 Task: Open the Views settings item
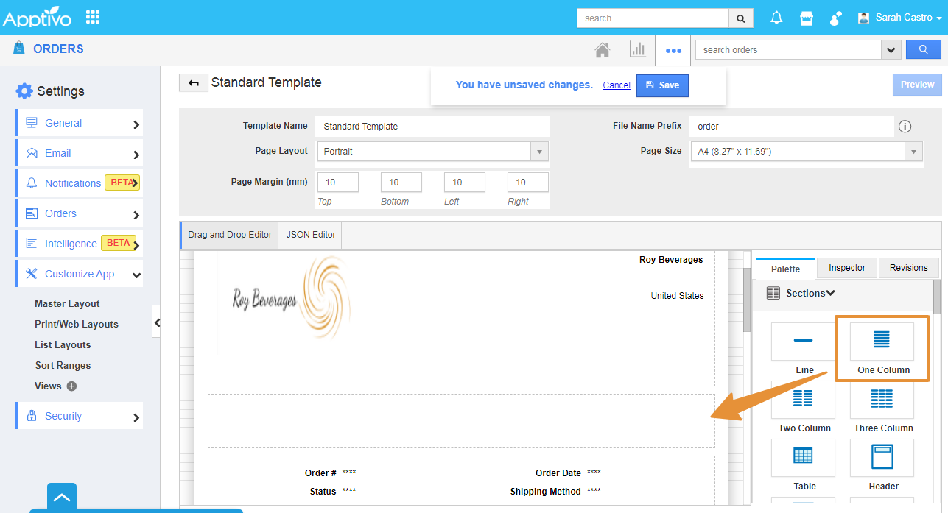pyautogui.click(x=48, y=386)
